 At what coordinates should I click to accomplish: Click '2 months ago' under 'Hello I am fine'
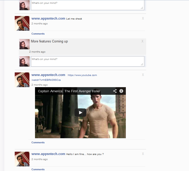pos(40,159)
